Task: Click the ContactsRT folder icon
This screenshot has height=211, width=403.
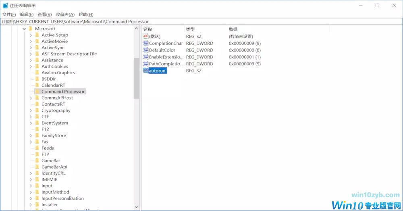Action: 37,104
